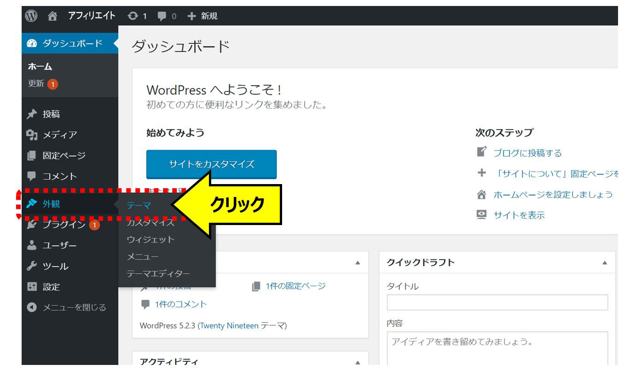The width and height of the screenshot is (630, 370).
Task: Click the comment bubble icon next to コメント
Action: tap(31, 176)
